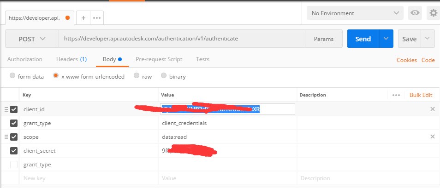Uncheck the client_id parameter checkbox
Image resolution: width=440 pixels, height=188 pixels.
click(x=14, y=109)
